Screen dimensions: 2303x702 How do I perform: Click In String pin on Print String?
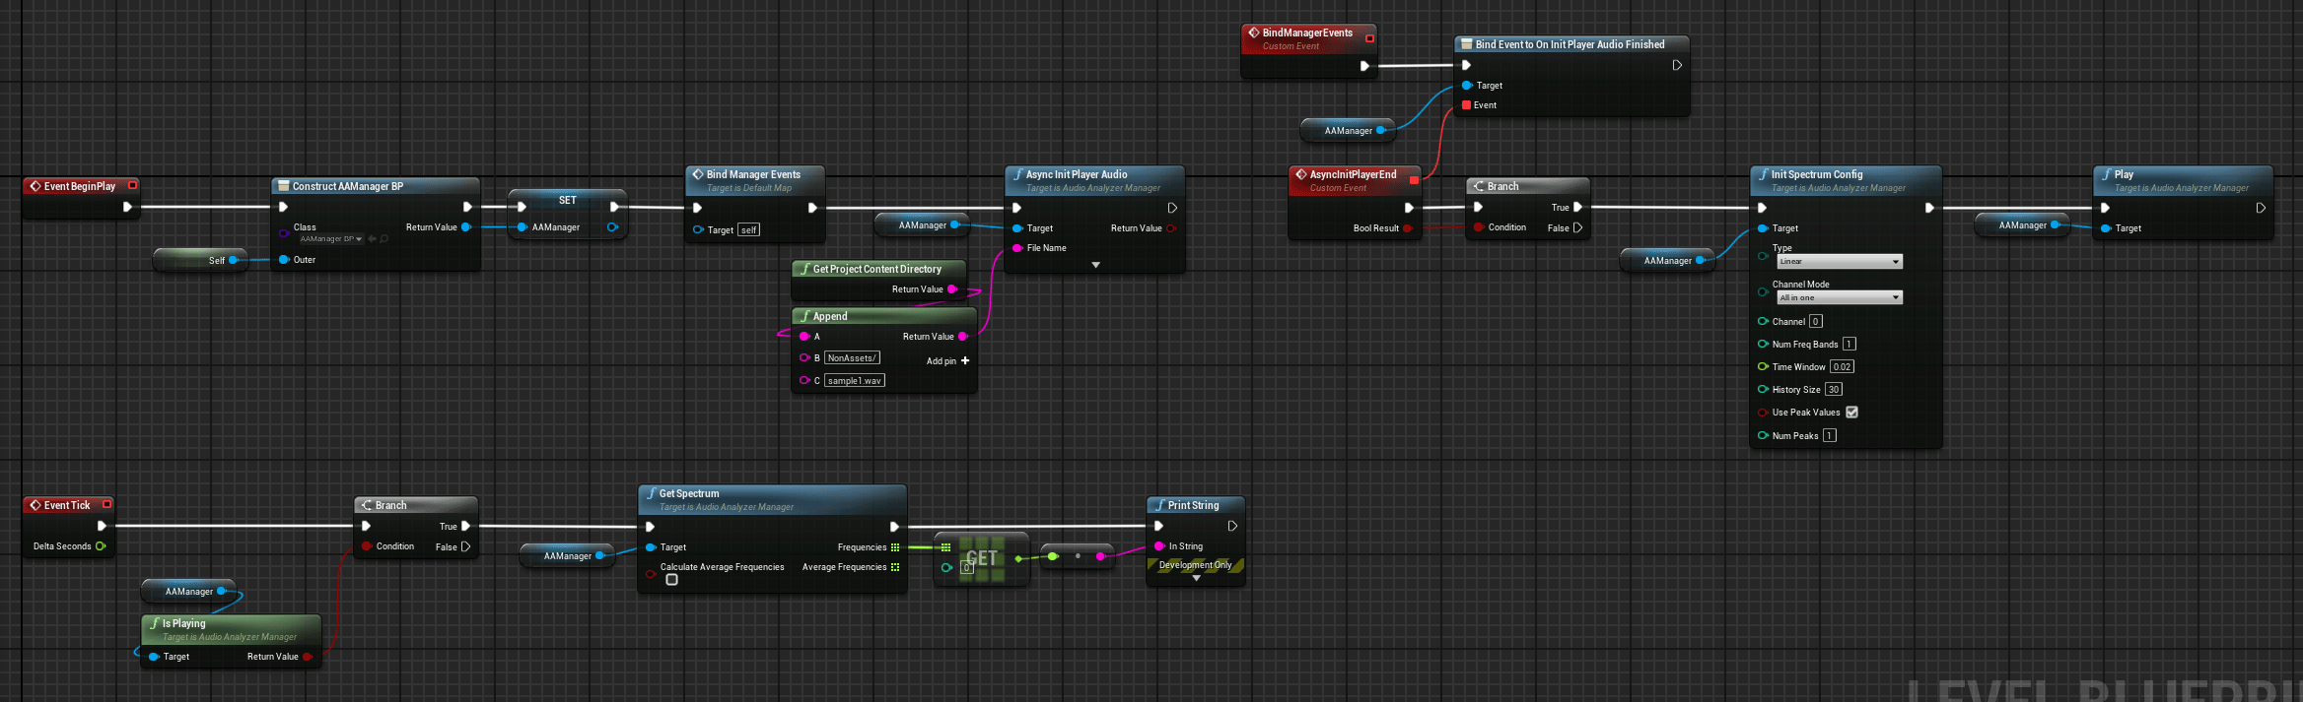point(1159,546)
